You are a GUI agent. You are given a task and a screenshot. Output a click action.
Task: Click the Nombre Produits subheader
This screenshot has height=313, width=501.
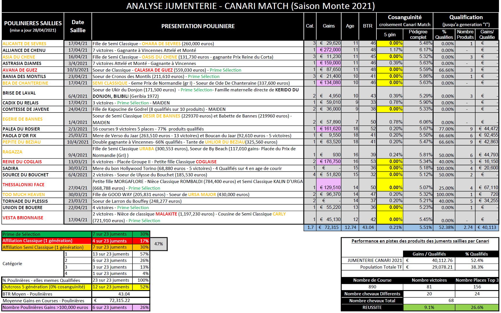[x=465, y=35]
